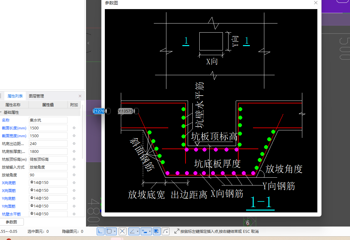The width and height of the screenshot is (350, 240).
Task: Toggle the dynamic input plus icon
Action: point(144,231)
